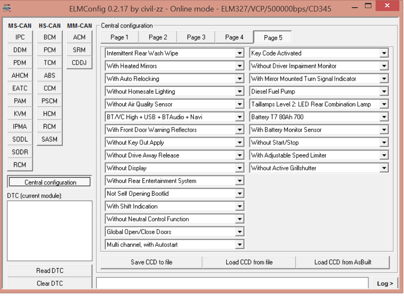Click Load CCD from file button
404x297 pixels.
click(x=249, y=262)
